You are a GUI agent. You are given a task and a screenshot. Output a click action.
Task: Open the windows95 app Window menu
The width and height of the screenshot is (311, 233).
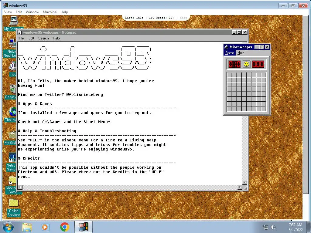[32, 12]
